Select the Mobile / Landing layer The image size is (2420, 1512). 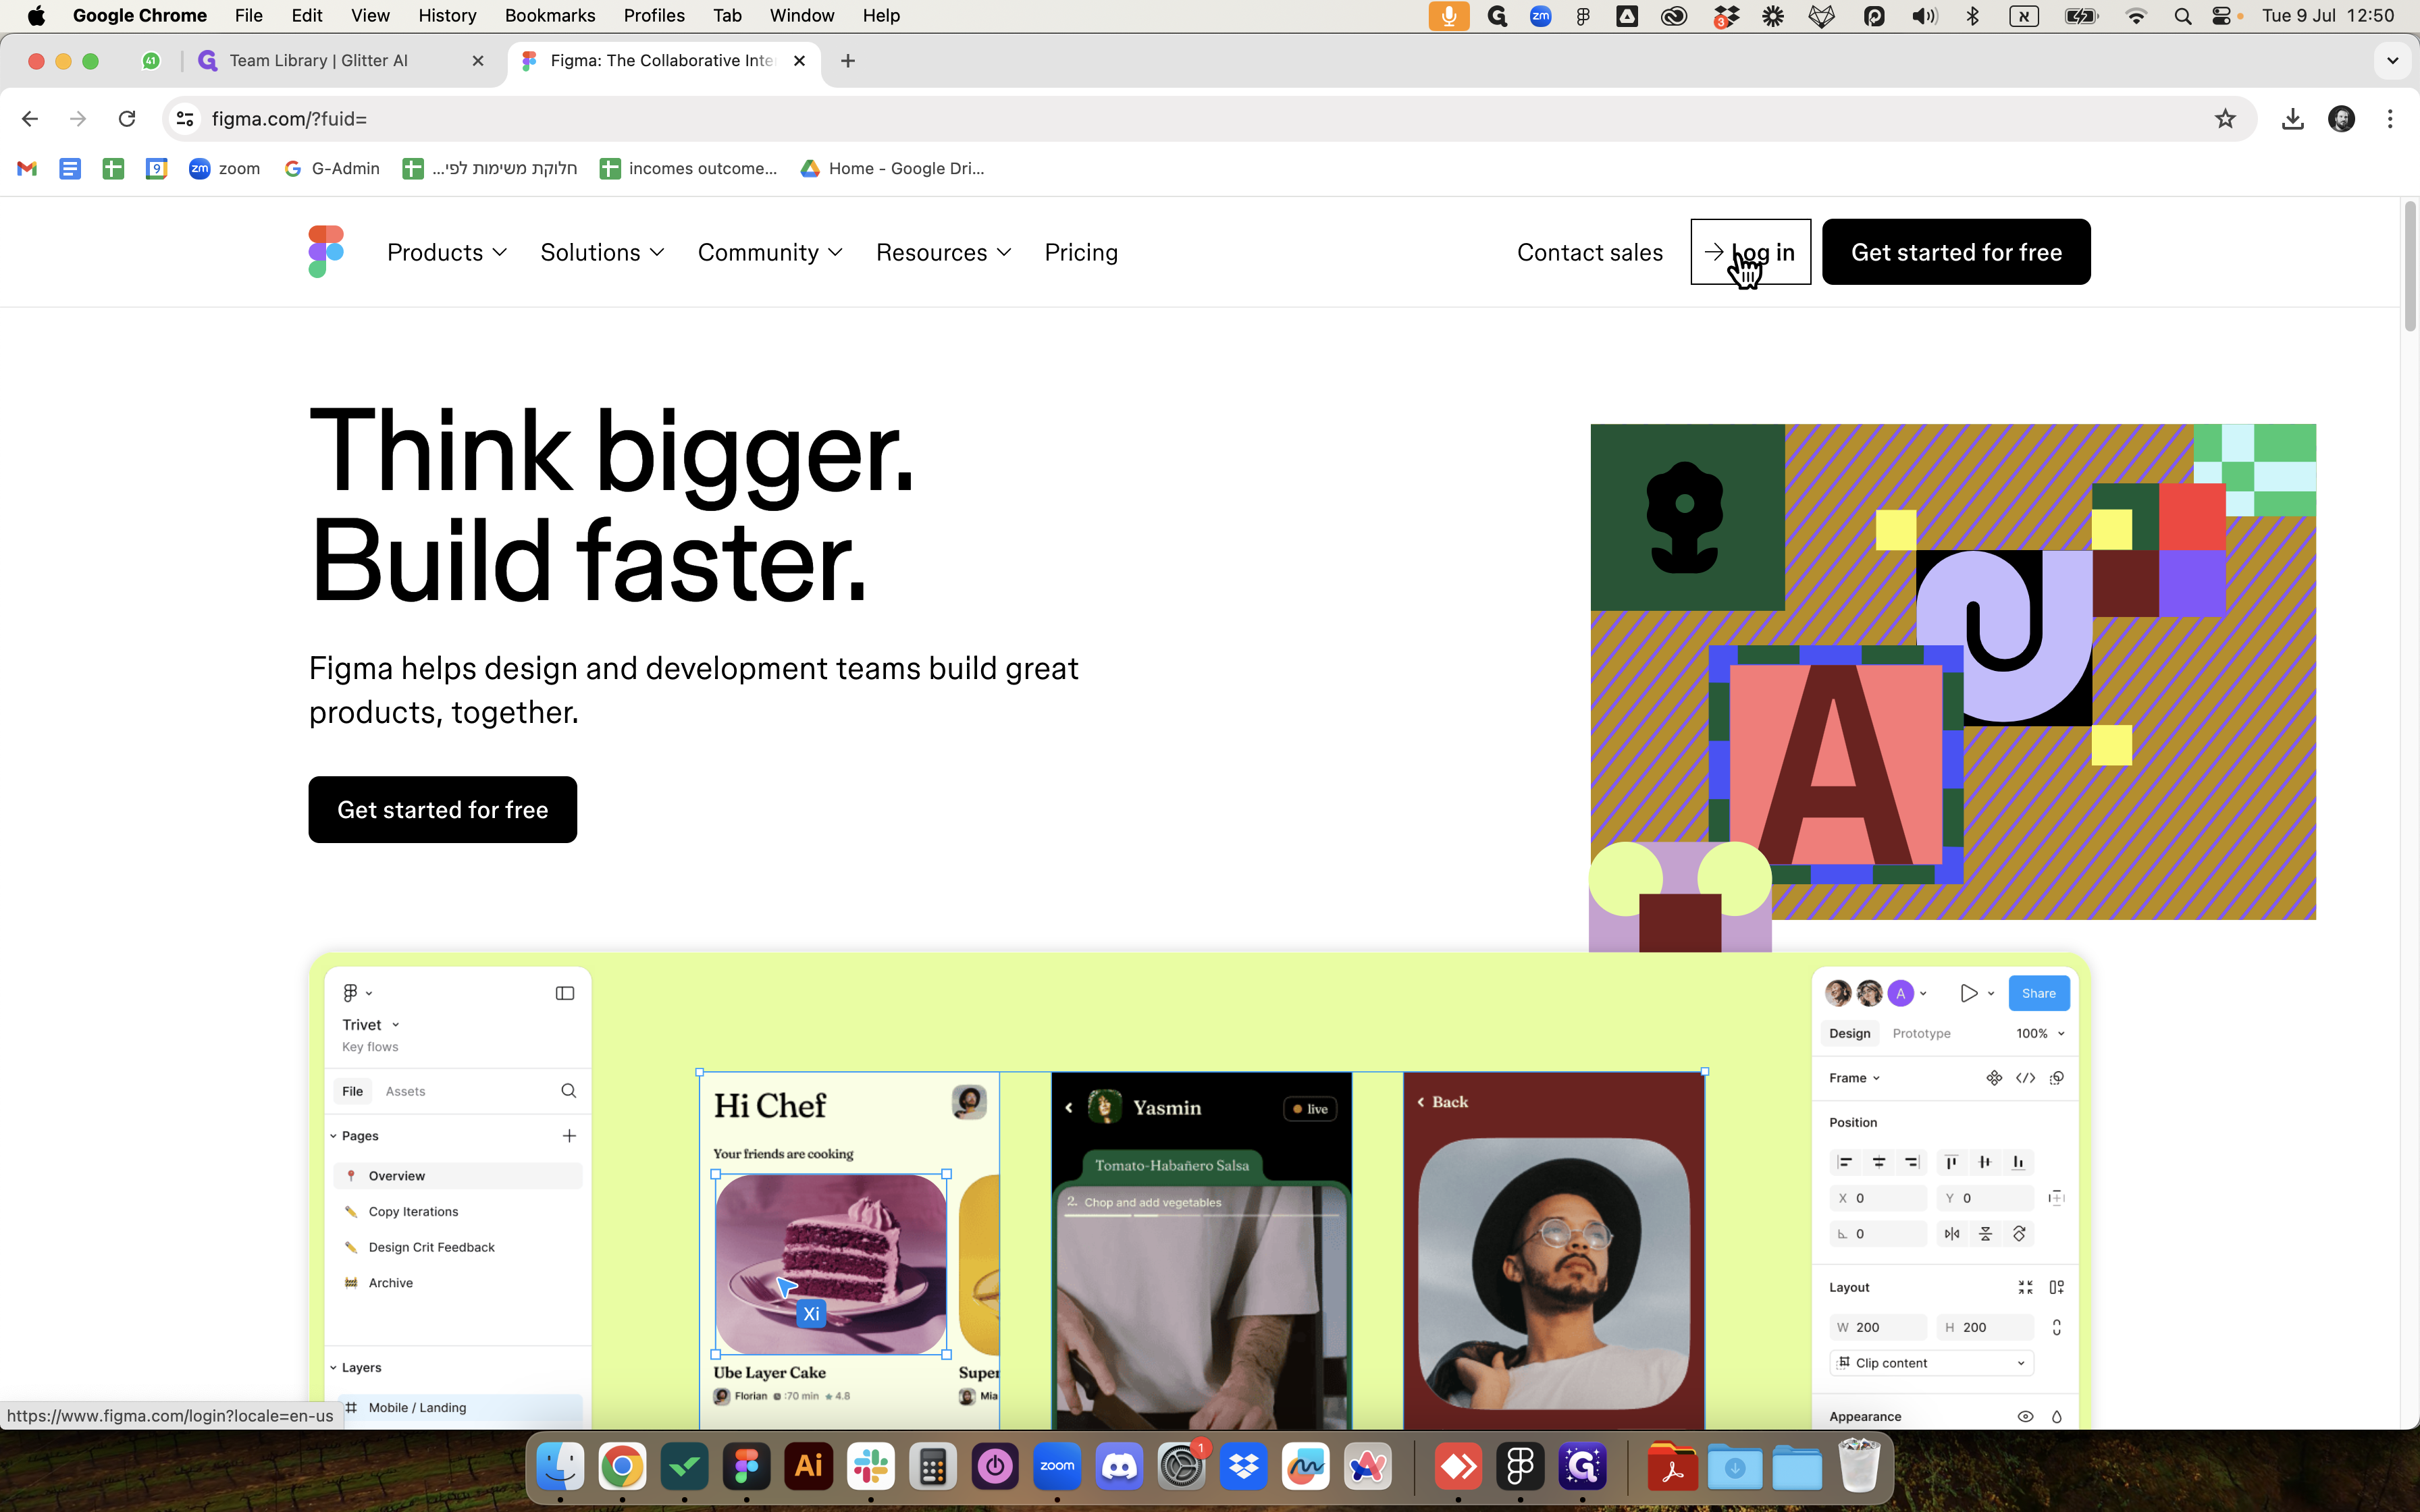(458, 1408)
